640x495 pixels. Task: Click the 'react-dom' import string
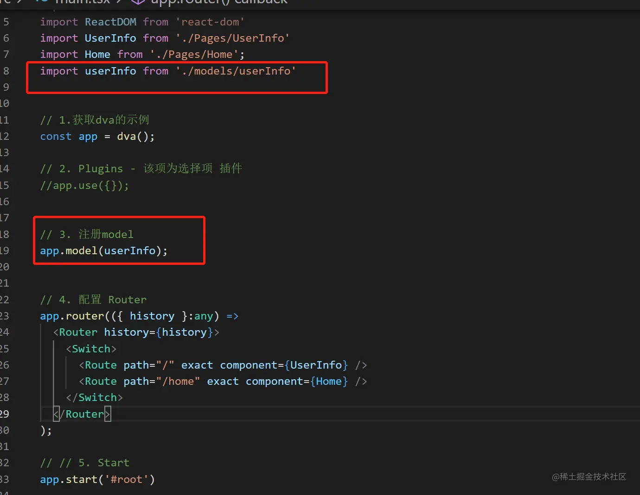click(x=210, y=22)
